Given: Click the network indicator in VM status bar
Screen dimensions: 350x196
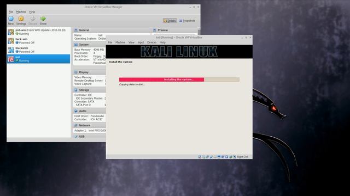Looking at the screenshot, I should point(207,157).
